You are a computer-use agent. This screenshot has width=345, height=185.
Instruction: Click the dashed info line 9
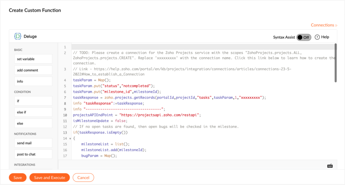coord(119,109)
